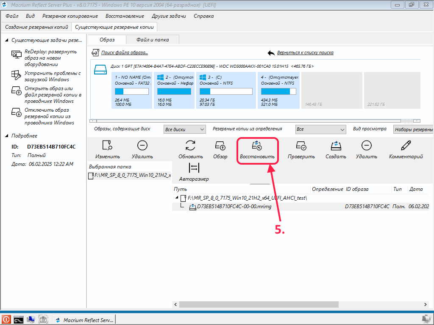Screen dimensions: 434x325
Task: Click Поиск файла образа link
Action: pos(124,53)
